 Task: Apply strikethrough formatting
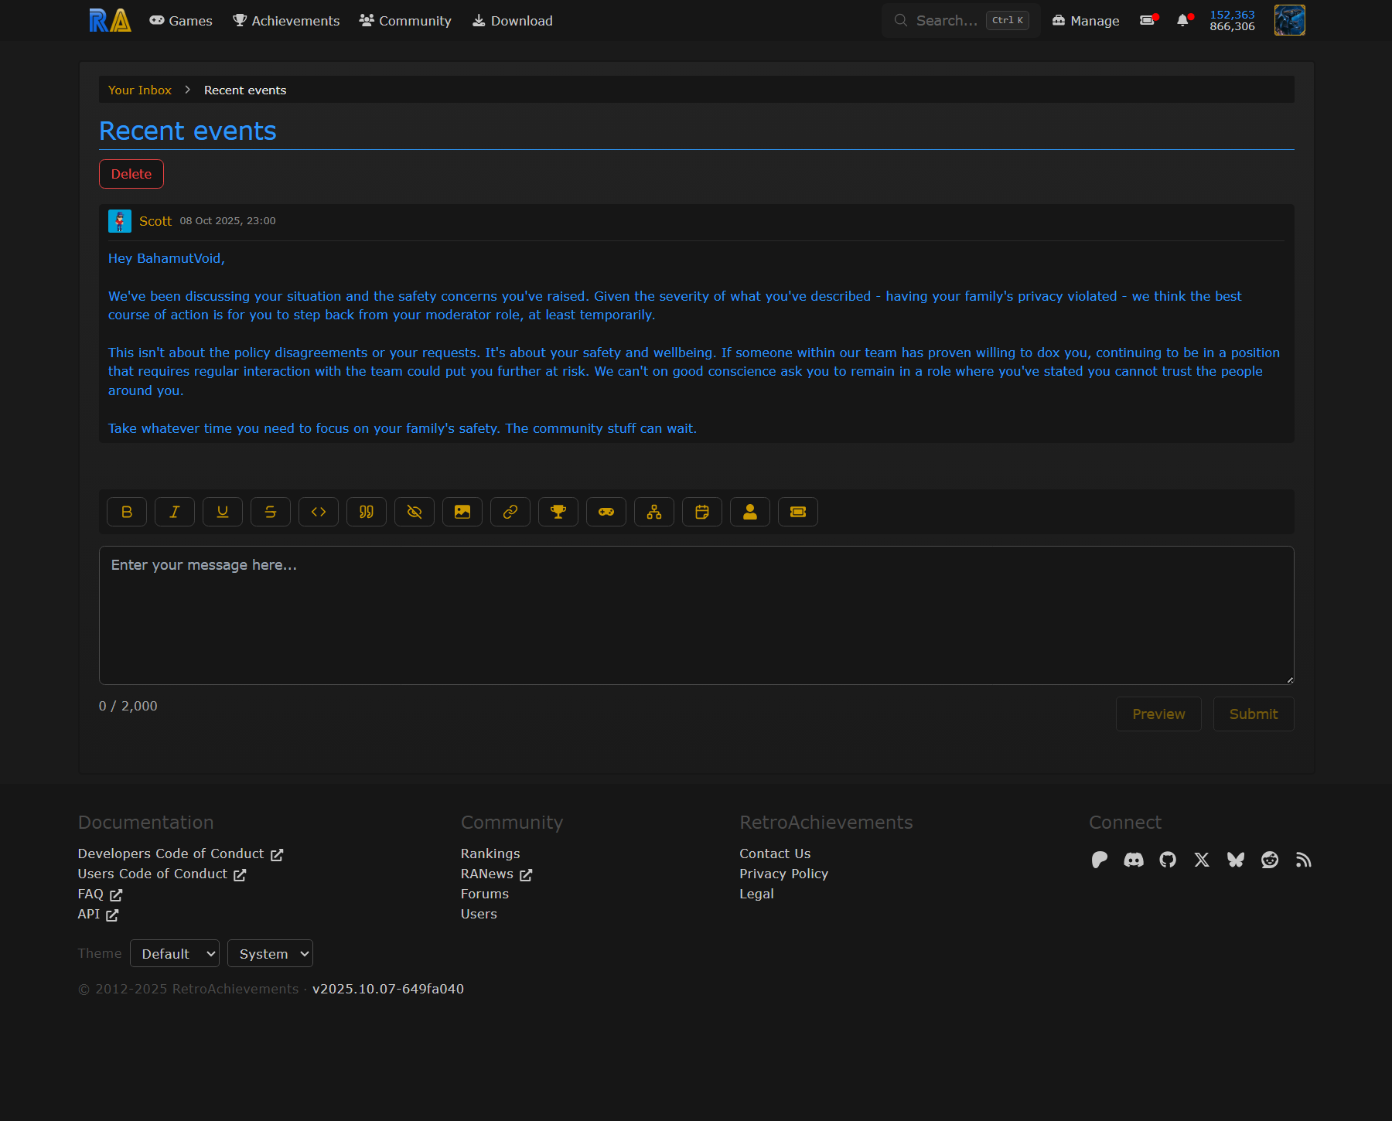tap(271, 512)
